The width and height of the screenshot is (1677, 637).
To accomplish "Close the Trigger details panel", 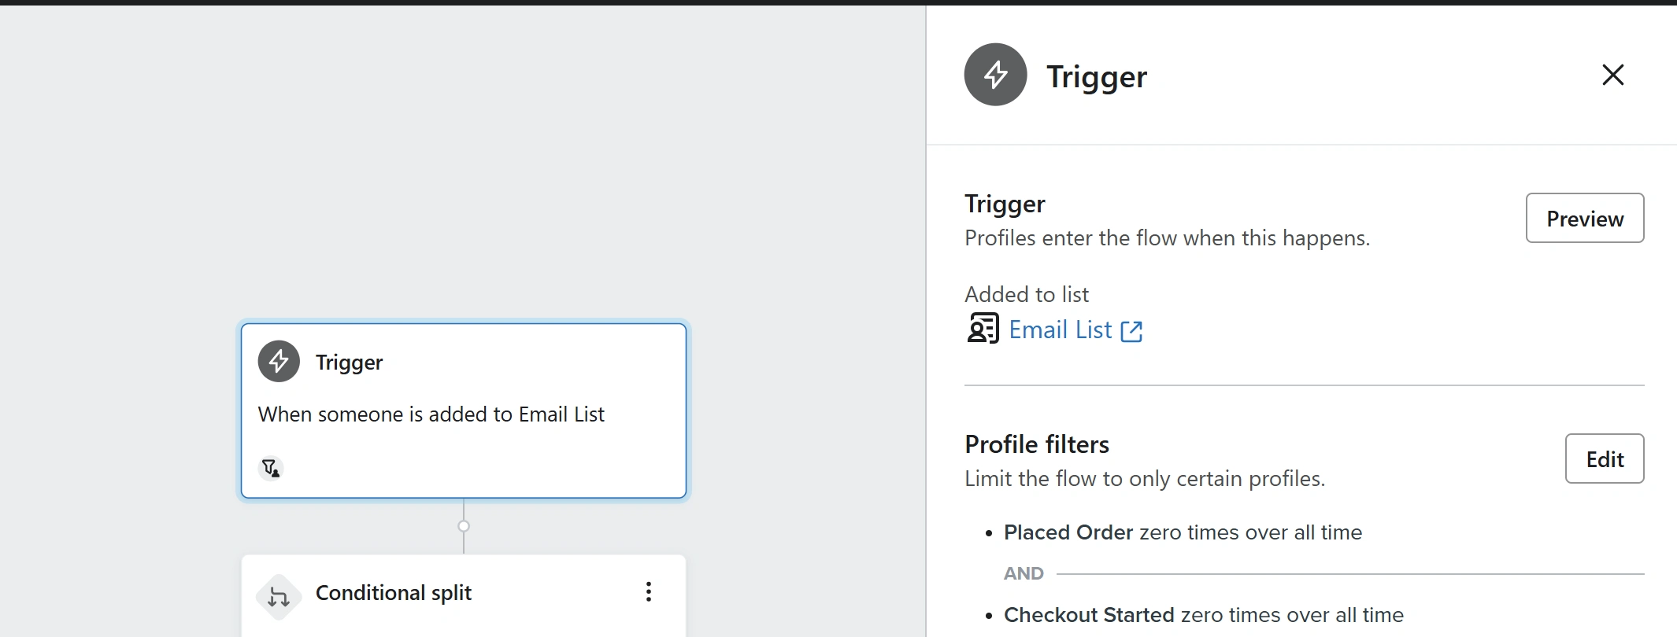I will click(1612, 75).
